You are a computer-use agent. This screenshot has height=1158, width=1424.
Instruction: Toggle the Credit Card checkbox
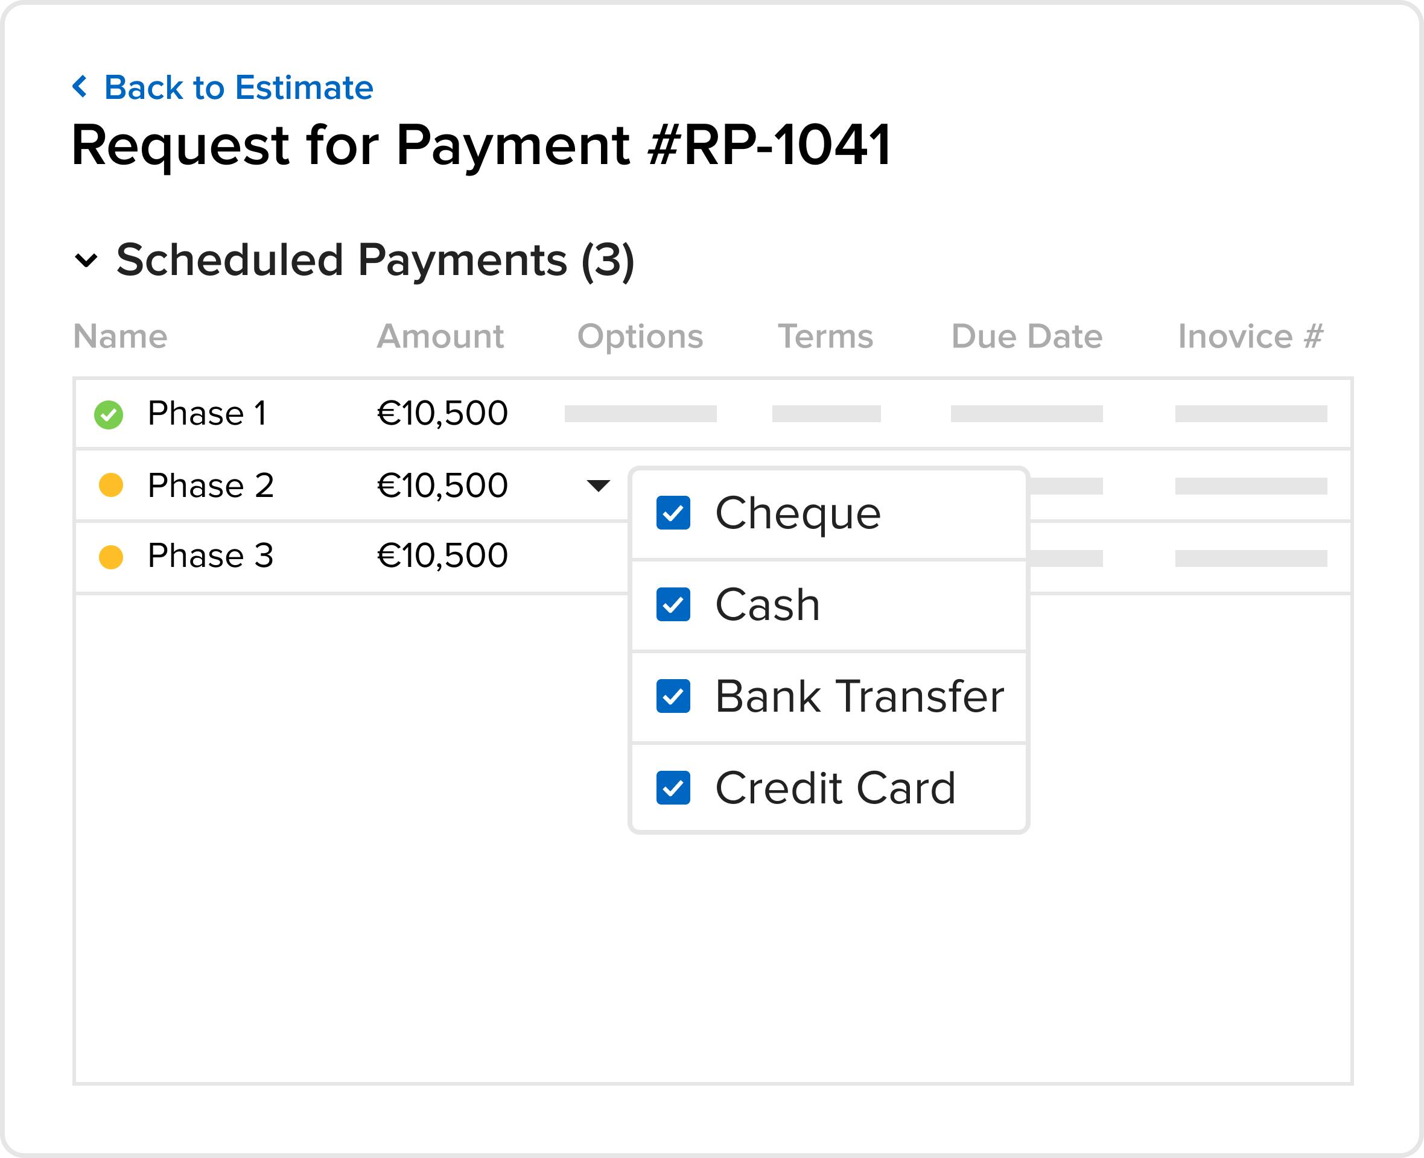click(x=673, y=788)
